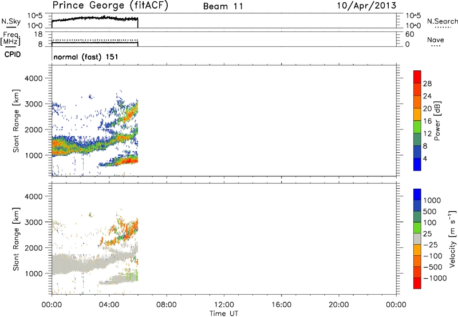The height and width of the screenshot is (317, 458).
Task: Click the "Nave" legend label
Action: tap(436, 40)
